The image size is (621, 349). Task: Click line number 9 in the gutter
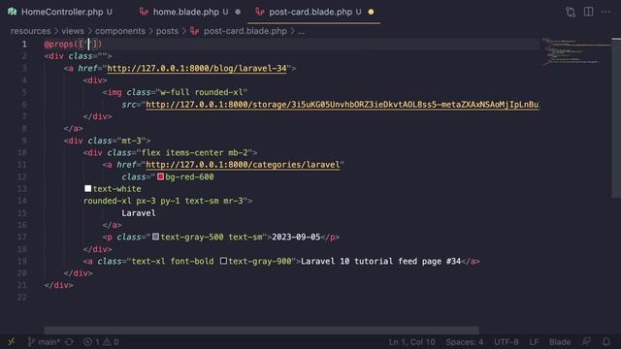coord(24,141)
